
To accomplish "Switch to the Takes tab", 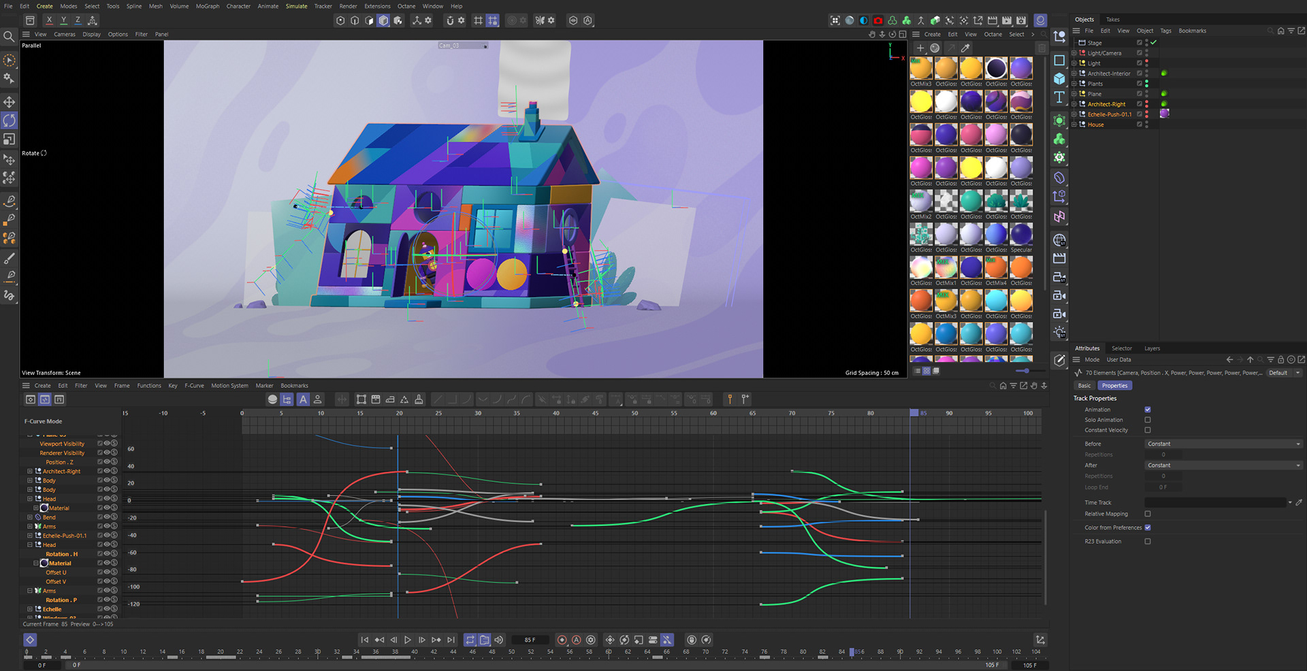I will tap(1113, 20).
